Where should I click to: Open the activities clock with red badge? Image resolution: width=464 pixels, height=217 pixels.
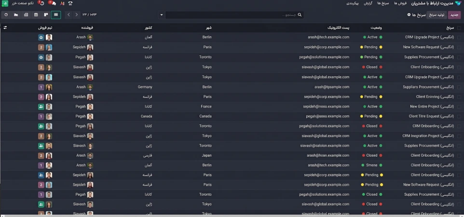(42, 3)
